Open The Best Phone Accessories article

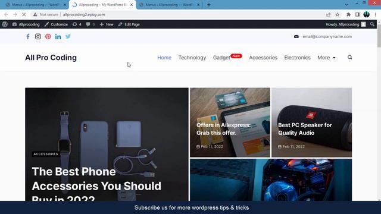(96, 185)
